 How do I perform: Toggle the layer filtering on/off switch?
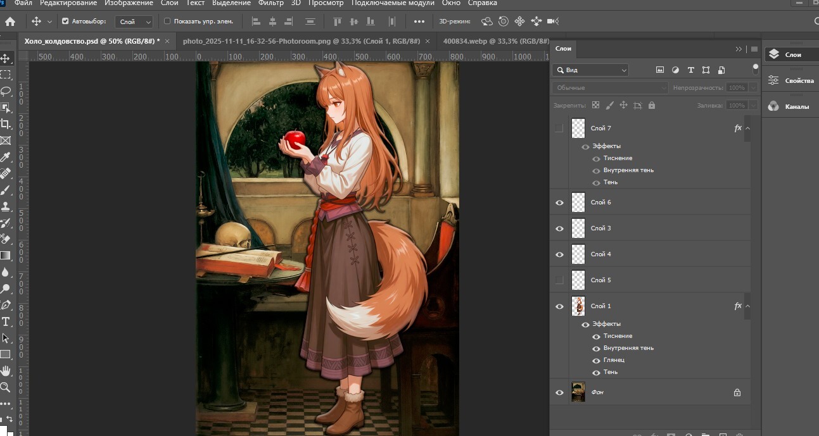tap(755, 68)
